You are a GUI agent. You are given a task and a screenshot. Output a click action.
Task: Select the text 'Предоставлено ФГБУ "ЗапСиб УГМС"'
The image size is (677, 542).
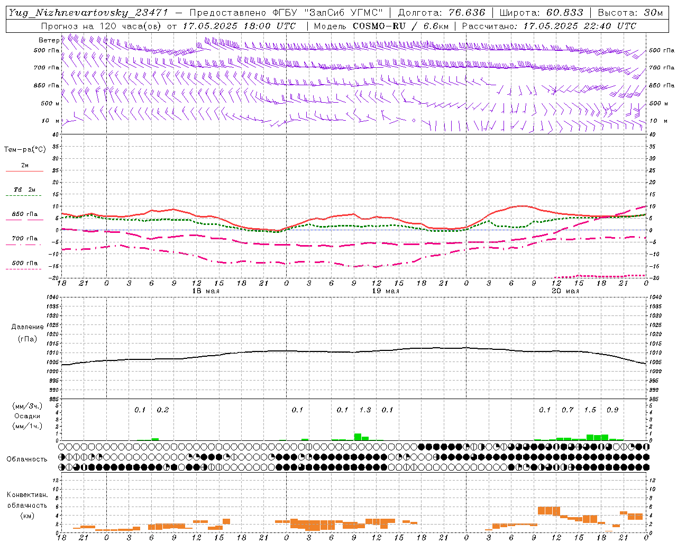(286, 13)
